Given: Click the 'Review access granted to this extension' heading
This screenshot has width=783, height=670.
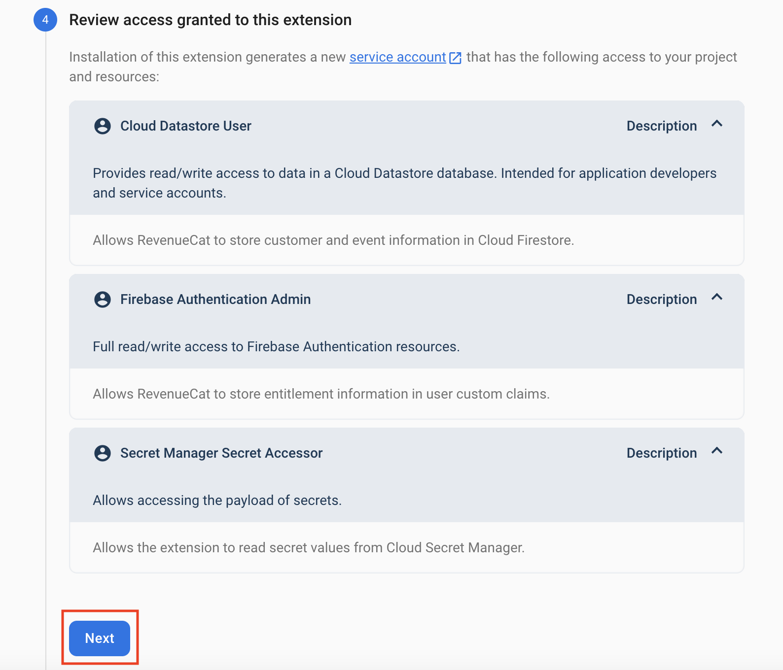Looking at the screenshot, I should pyautogui.click(x=210, y=20).
